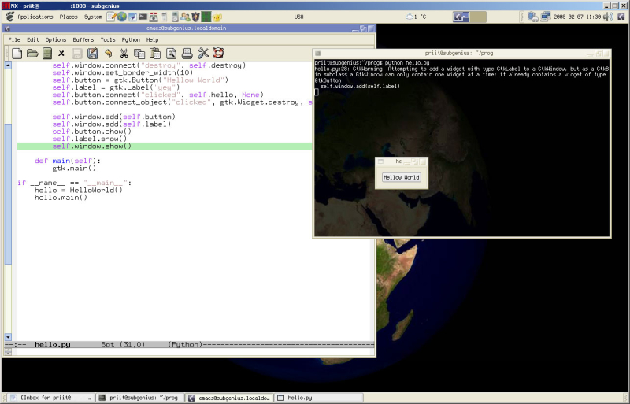
Task: Click the 'hello.main()' line in editor
Action: tap(61, 198)
